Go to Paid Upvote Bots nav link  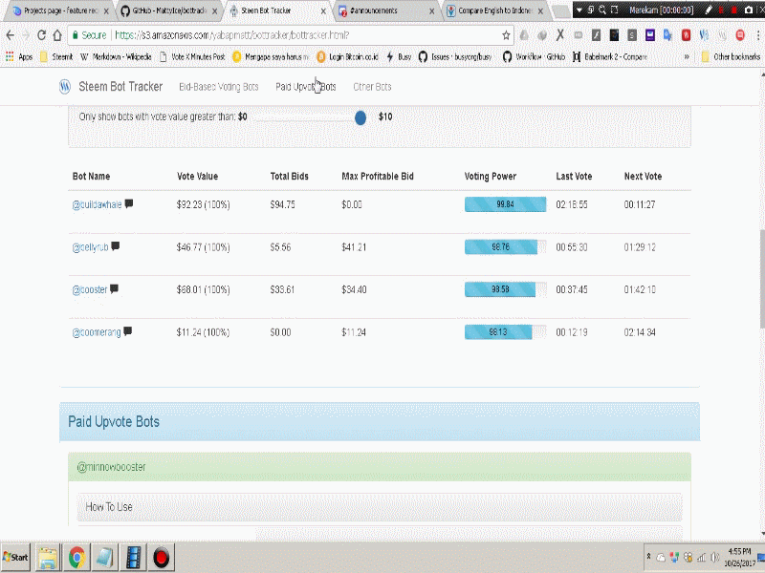306,87
